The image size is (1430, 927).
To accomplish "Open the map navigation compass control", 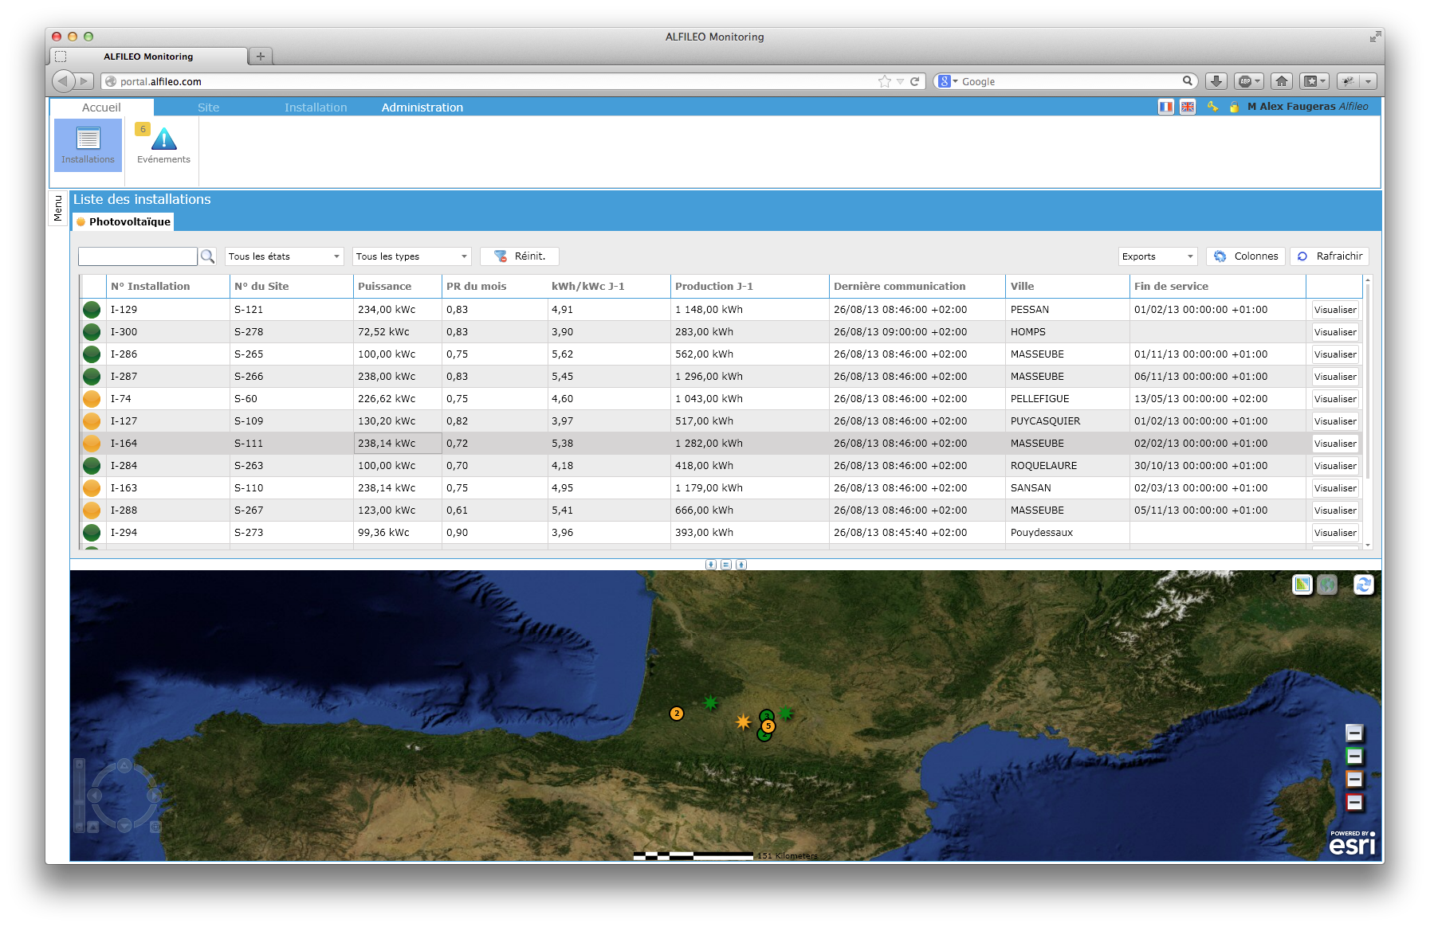I will coord(124,795).
